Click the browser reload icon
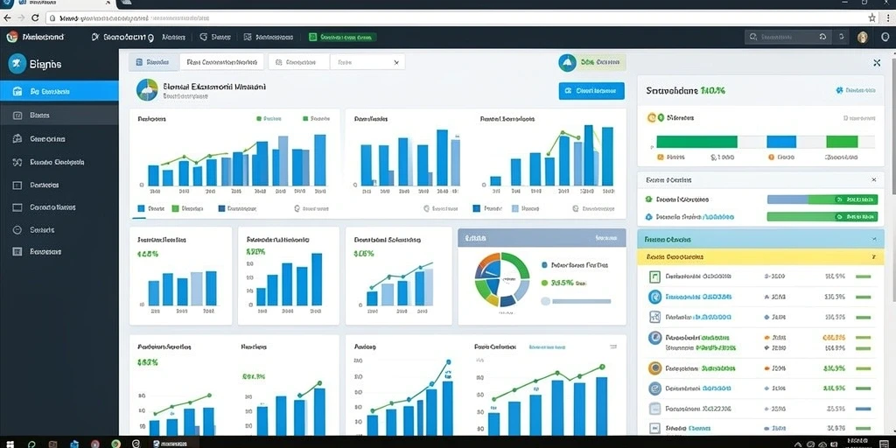The height and width of the screenshot is (448, 896). tap(35, 17)
